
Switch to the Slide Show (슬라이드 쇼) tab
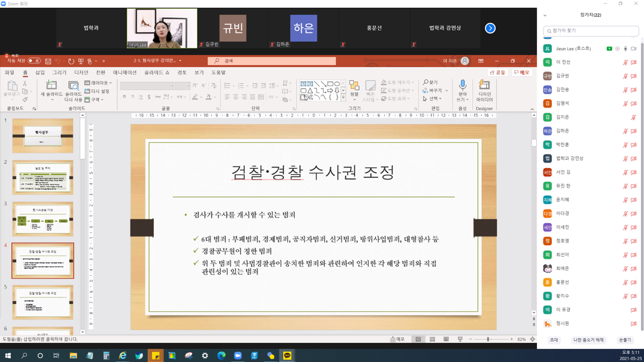[156, 72]
